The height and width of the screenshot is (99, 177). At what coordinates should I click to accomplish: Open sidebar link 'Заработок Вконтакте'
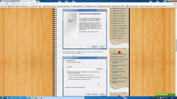pyautogui.click(x=118, y=21)
